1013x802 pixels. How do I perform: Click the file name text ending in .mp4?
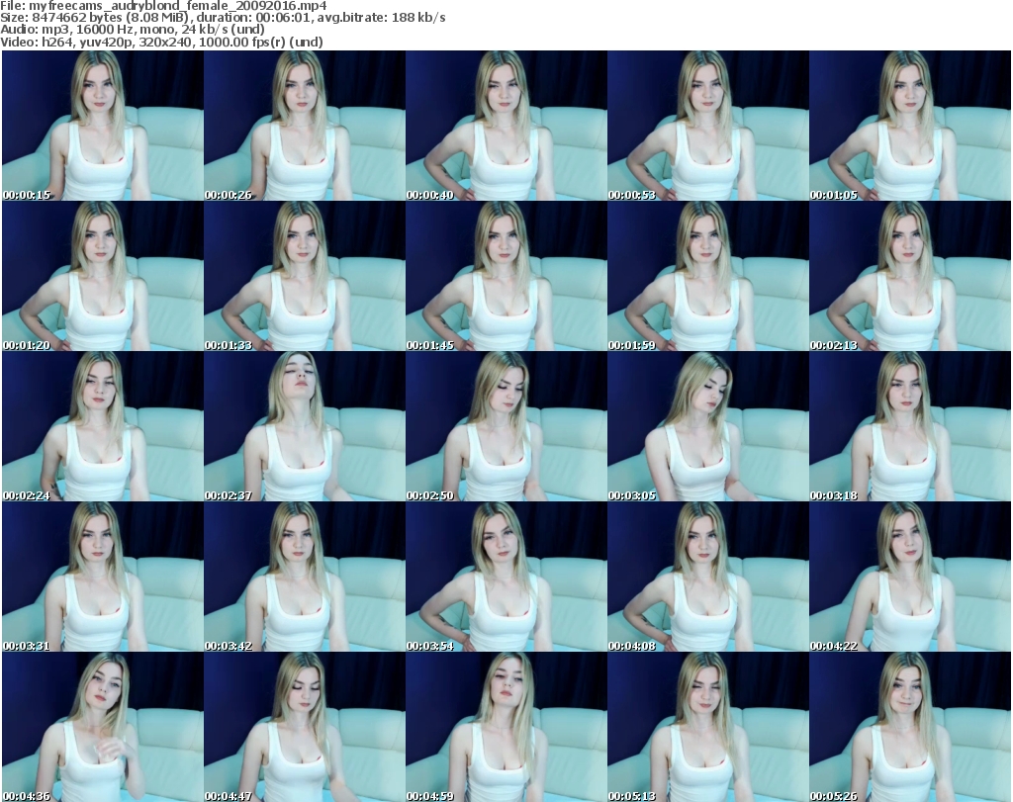(x=178, y=6)
